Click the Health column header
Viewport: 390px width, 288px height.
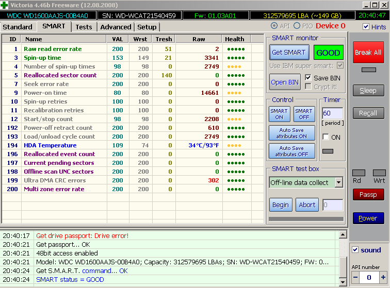[x=237, y=39]
